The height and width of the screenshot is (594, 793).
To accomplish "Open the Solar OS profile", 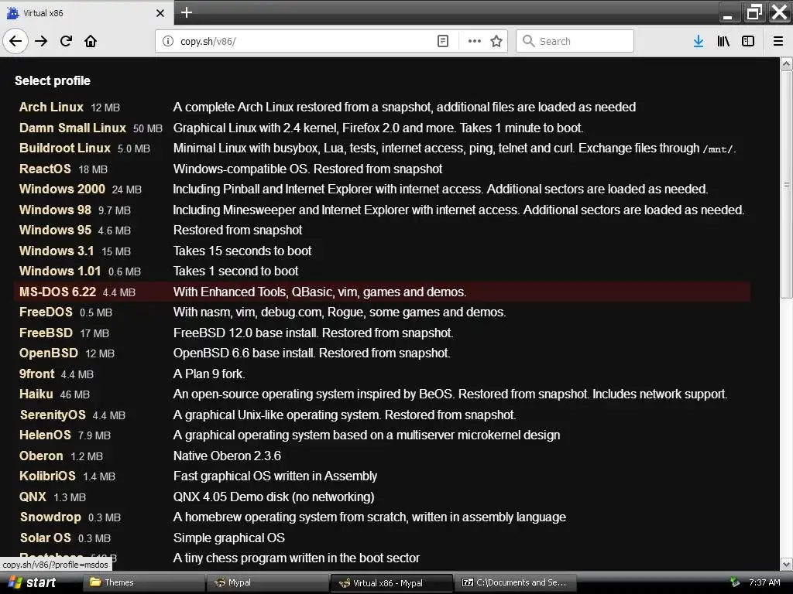I will [45, 538].
